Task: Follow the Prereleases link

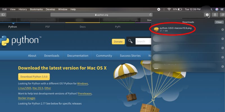Action: (x=85, y=94)
